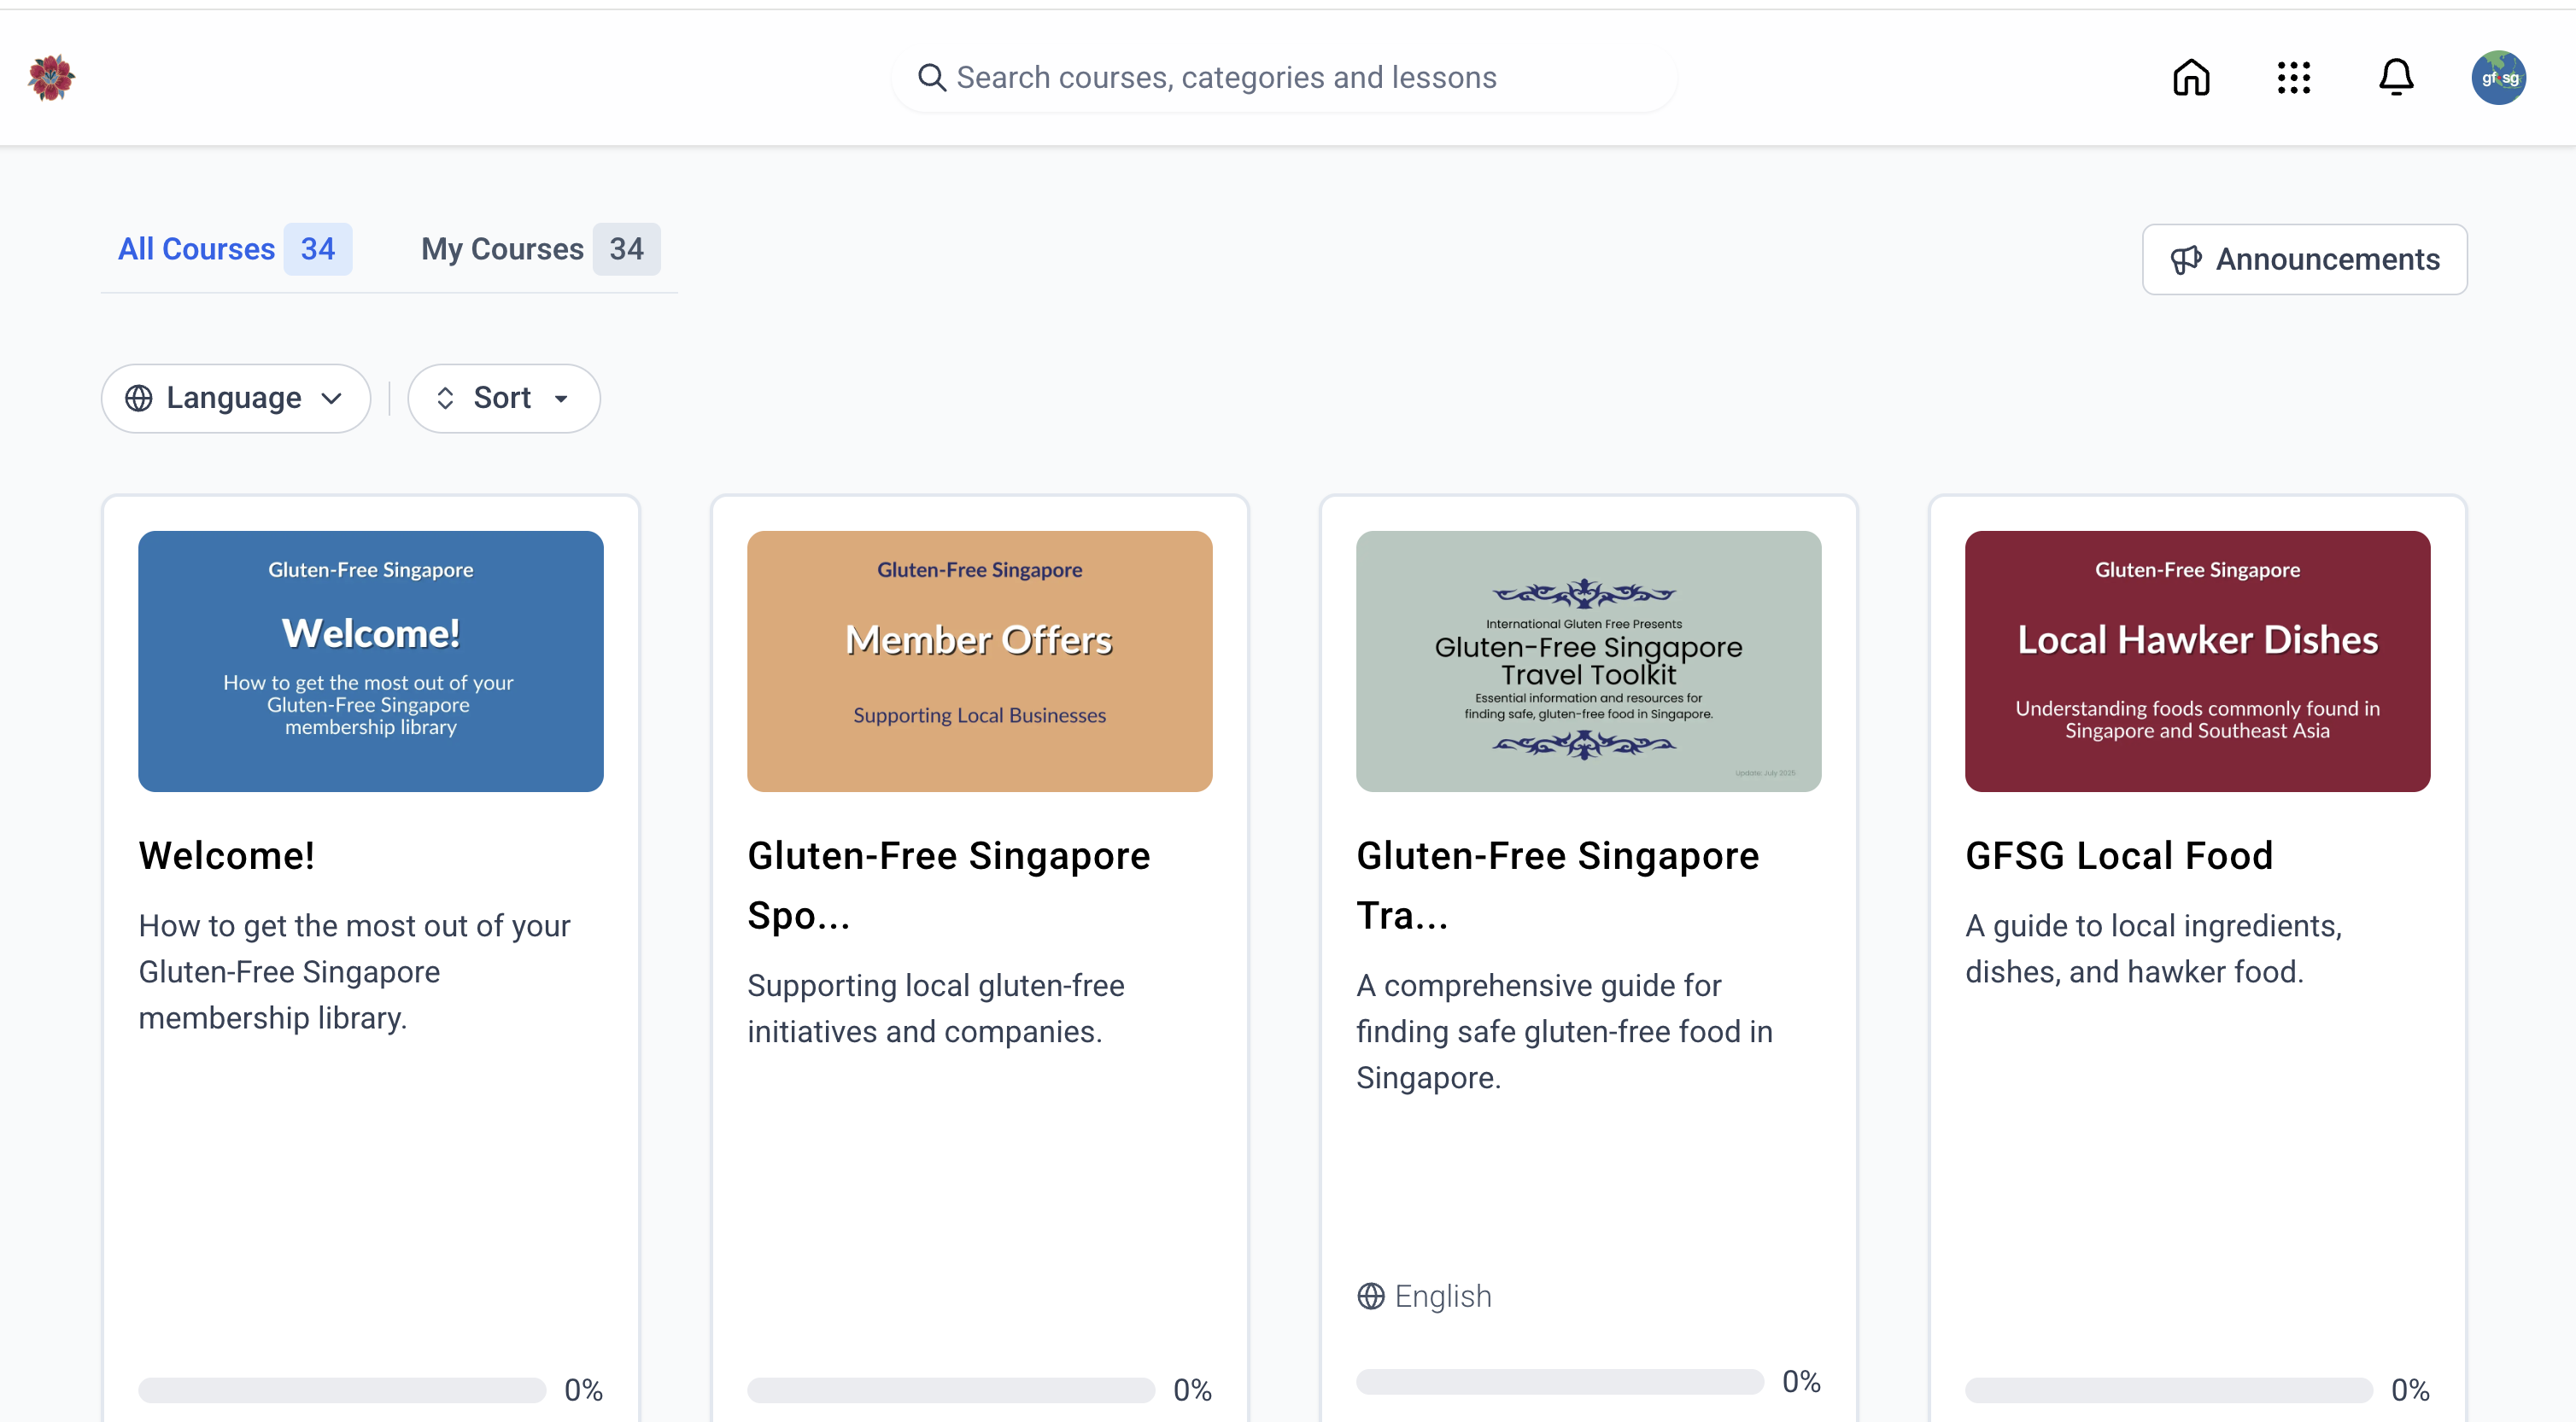Click the 34 count badge on My Courses
Image resolution: width=2576 pixels, height=1422 pixels.
[626, 249]
